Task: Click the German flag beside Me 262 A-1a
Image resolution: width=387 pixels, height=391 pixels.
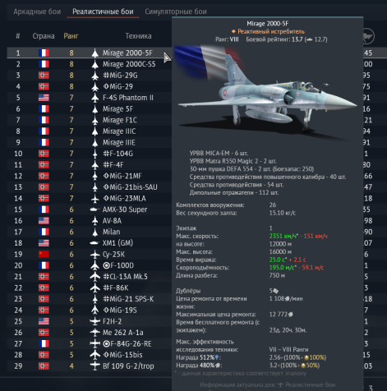Action: pyautogui.click(x=44, y=333)
